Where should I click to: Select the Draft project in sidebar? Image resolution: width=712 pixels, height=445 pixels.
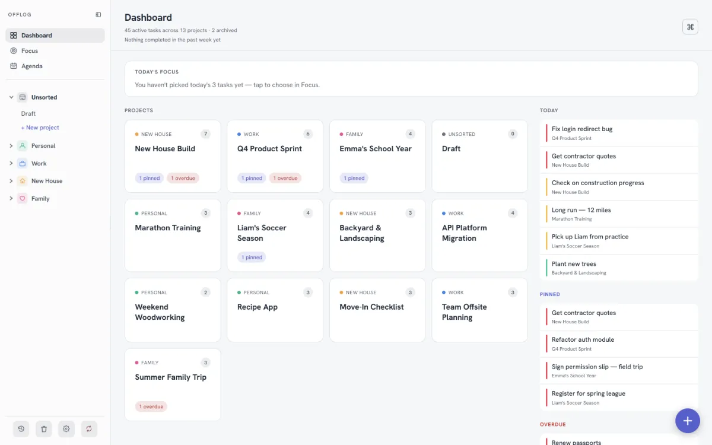(x=28, y=113)
